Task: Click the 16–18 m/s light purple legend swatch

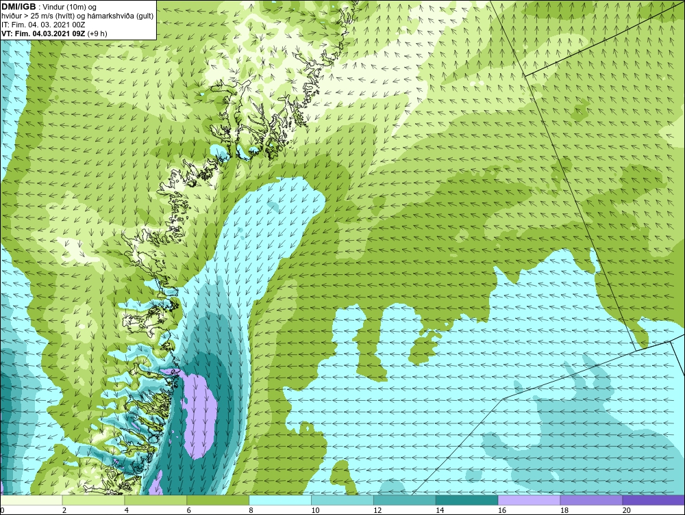Action: [529, 500]
